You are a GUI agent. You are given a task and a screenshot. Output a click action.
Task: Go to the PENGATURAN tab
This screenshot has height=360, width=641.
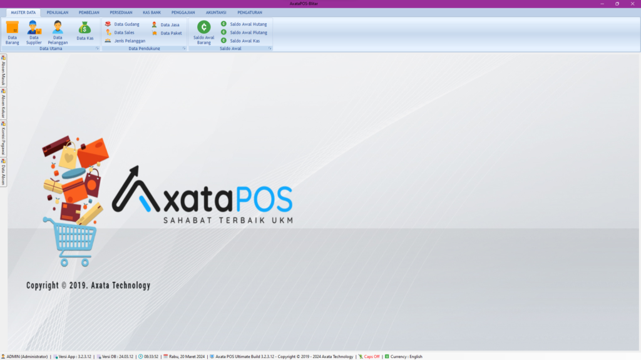tap(250, 12)
